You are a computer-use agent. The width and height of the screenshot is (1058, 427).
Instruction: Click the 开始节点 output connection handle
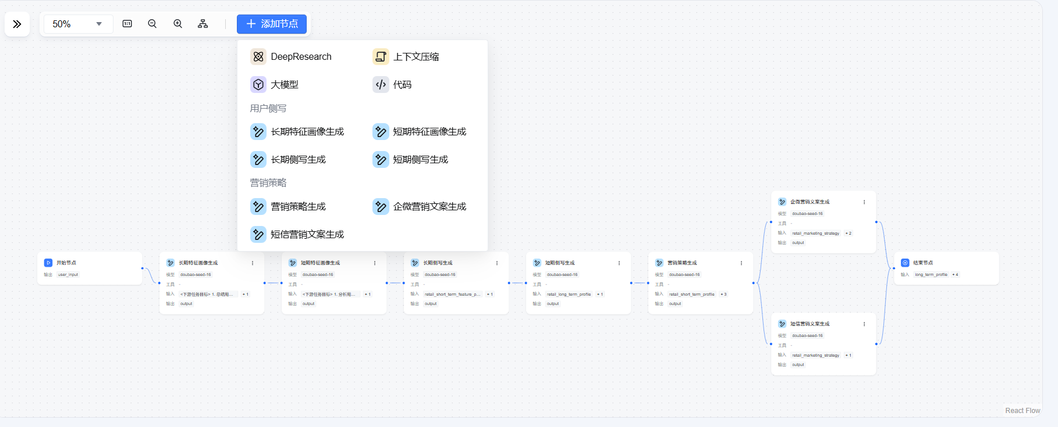[x=142, y=268]
